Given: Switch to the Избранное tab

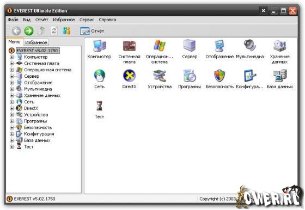Looking at the screenshot, I should (36, 42).
